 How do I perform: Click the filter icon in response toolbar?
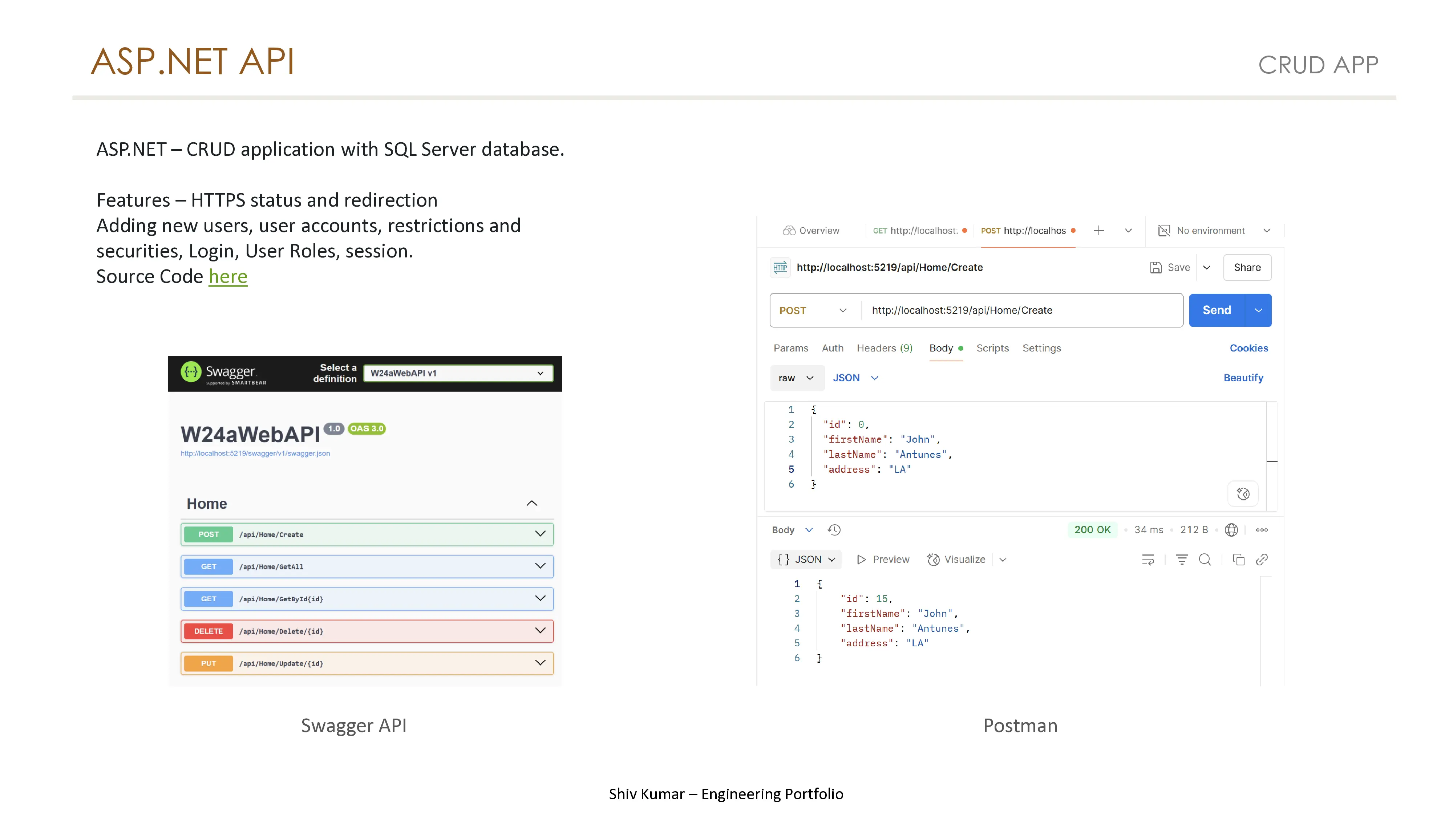[x=1182, y=559]
